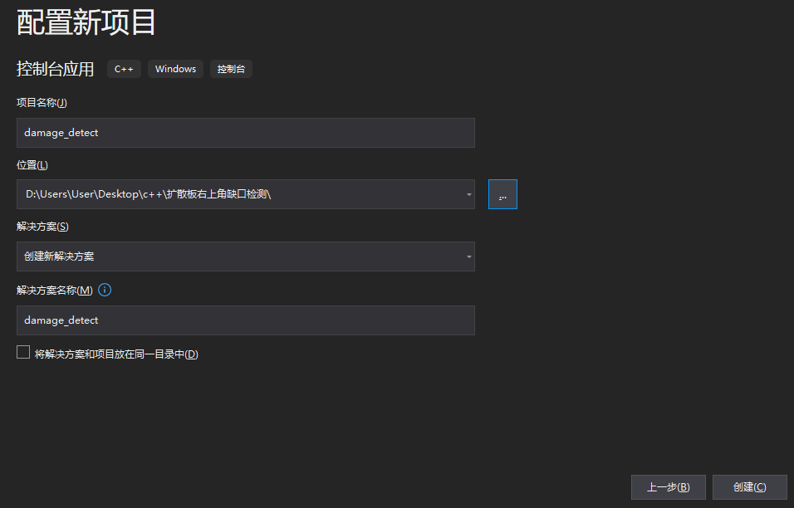Click the info icon next to 解决方案名称
Image resolution: width=794 pixels, height=508 pixels.
pos(104,290)
